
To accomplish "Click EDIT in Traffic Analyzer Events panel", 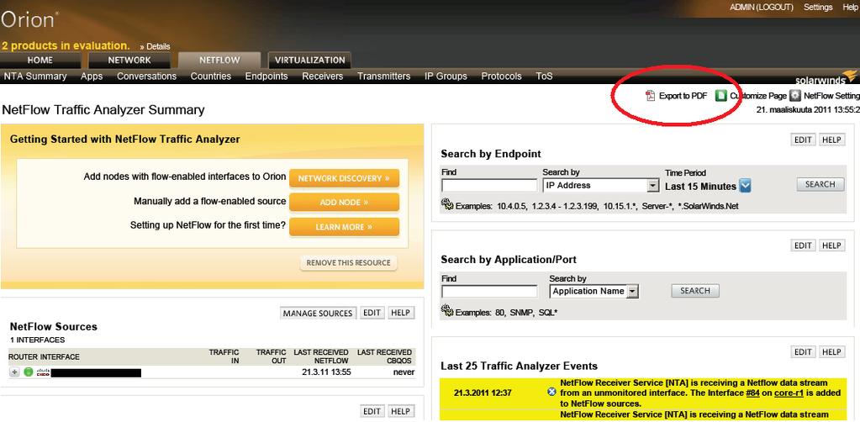I will (803, 351).
